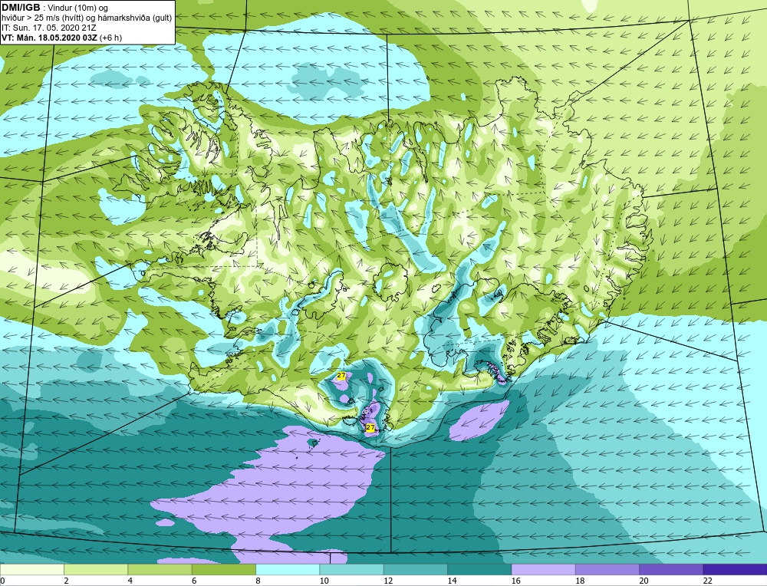The width and height of the screenshot is (767, 586).
Task: Click the legend scale label "0"
Action: click(2, 581)
